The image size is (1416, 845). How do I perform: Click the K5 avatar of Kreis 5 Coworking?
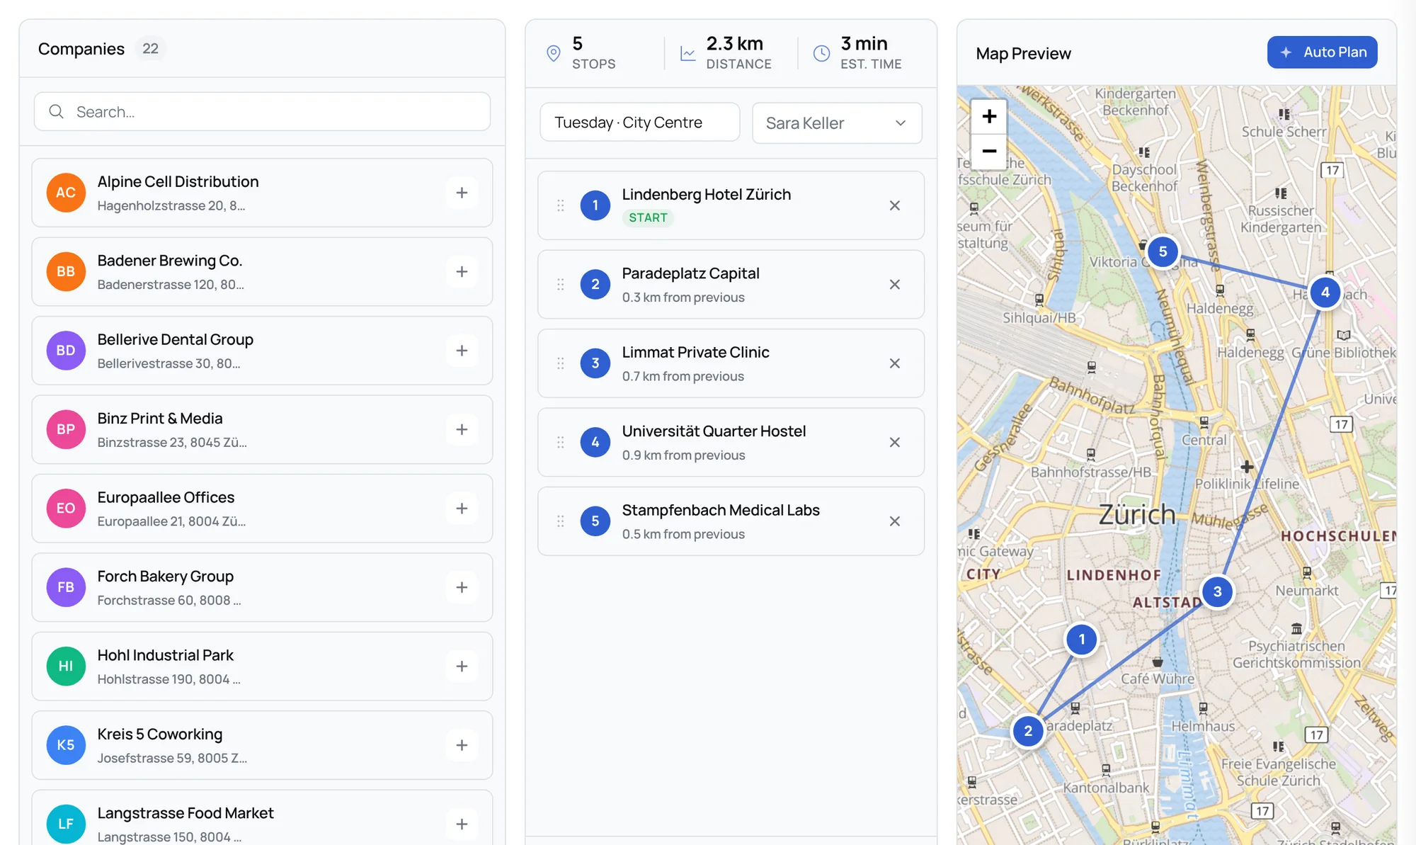(66, 745)
